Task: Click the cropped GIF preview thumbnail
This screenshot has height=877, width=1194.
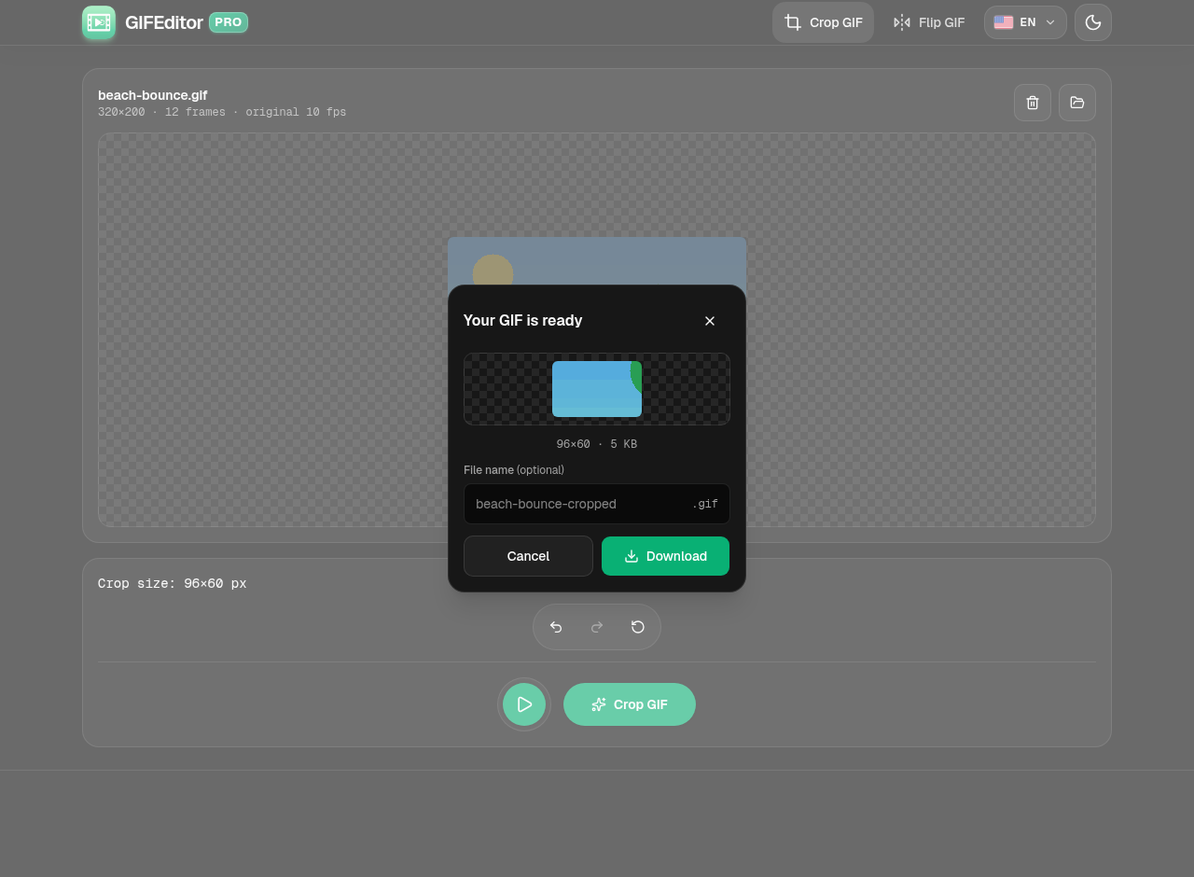Action: [x=597, y=389]
